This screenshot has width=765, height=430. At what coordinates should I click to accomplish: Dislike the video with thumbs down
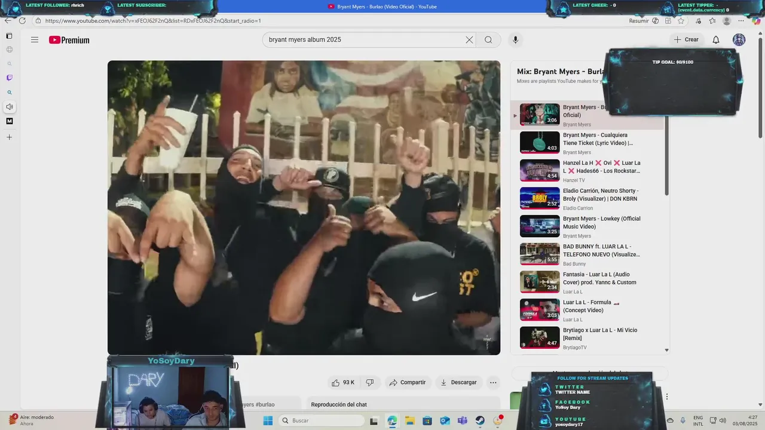click(370, 382)
